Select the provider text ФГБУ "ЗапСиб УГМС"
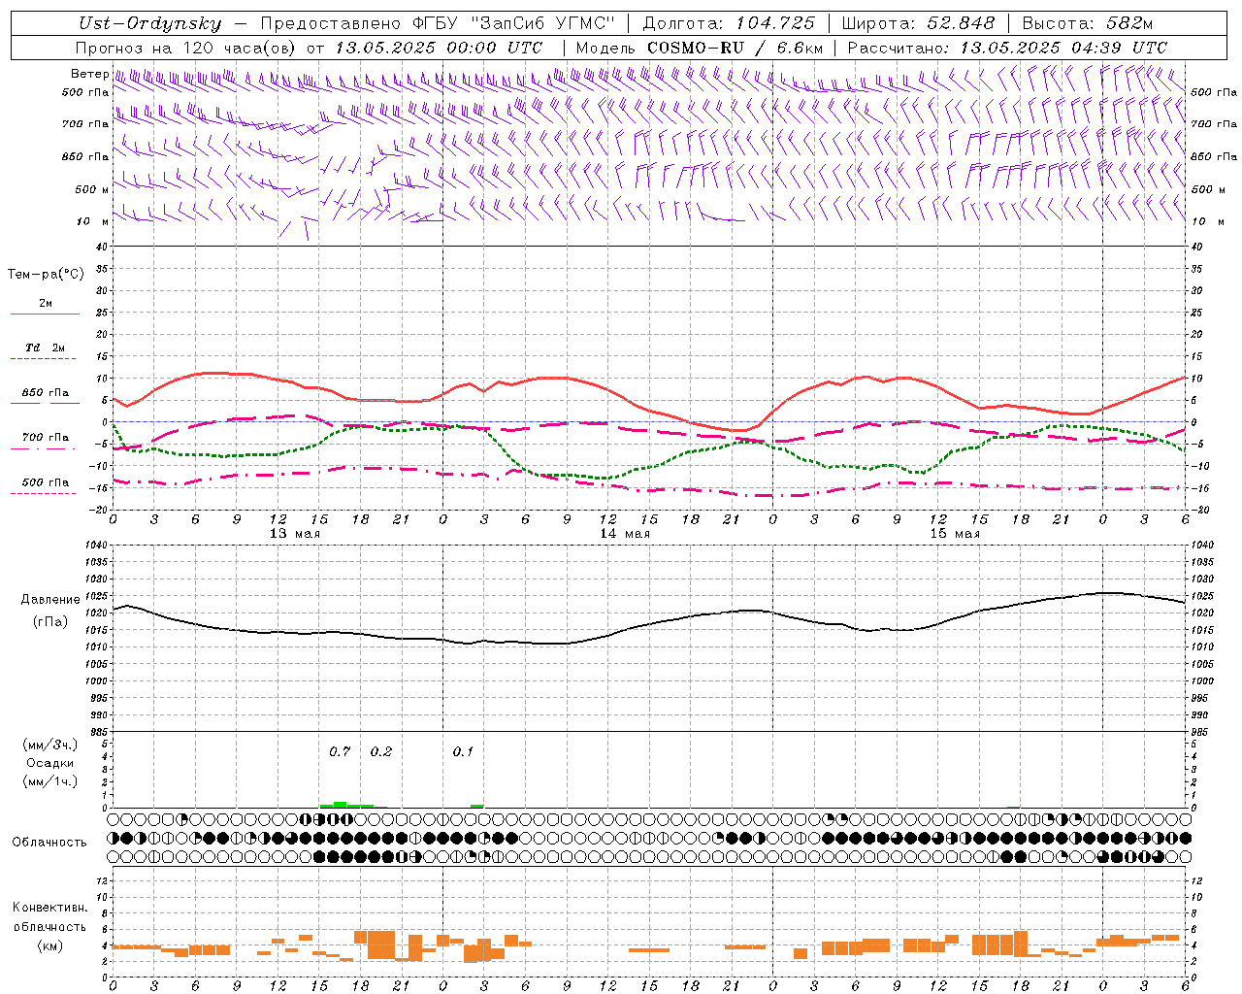The width and height of the screenshot is (1242, 994). pos(512,23)
